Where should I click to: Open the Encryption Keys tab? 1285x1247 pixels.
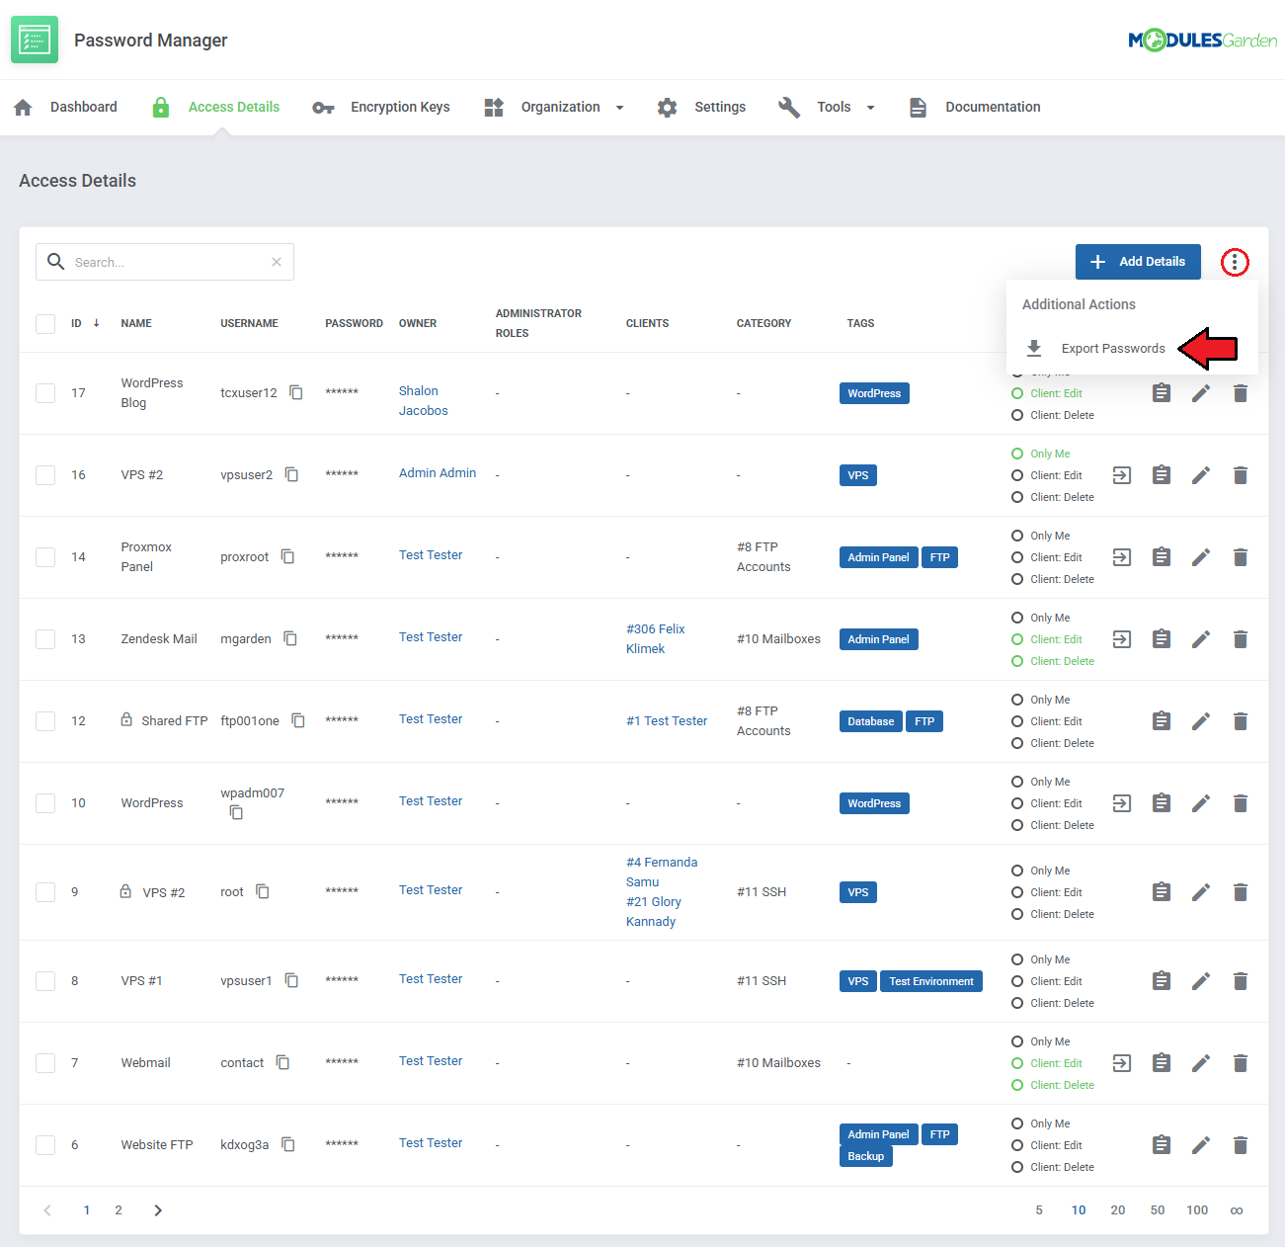coord(399,107)
